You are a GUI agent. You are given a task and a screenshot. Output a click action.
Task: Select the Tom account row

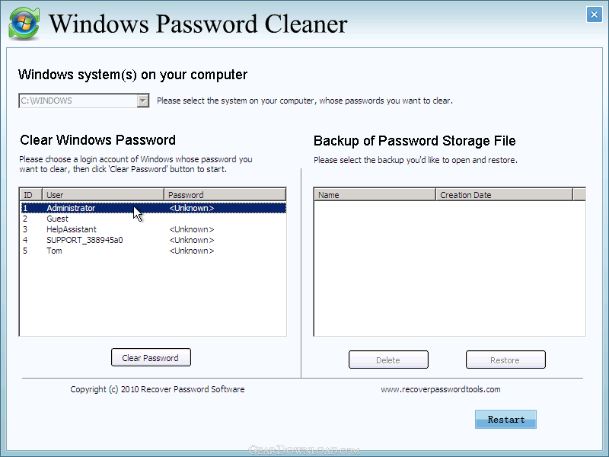click(154, 251)
